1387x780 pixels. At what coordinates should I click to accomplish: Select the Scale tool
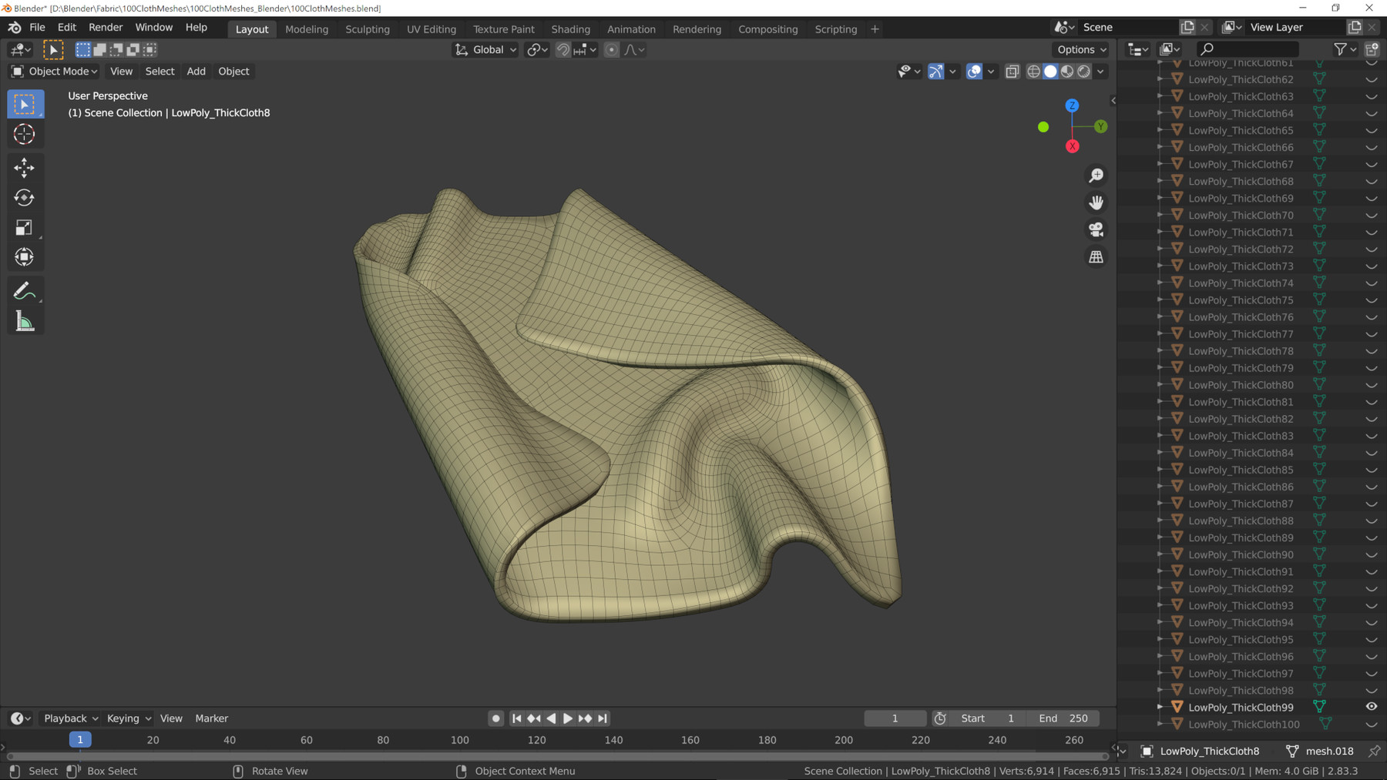pos(24,227)
